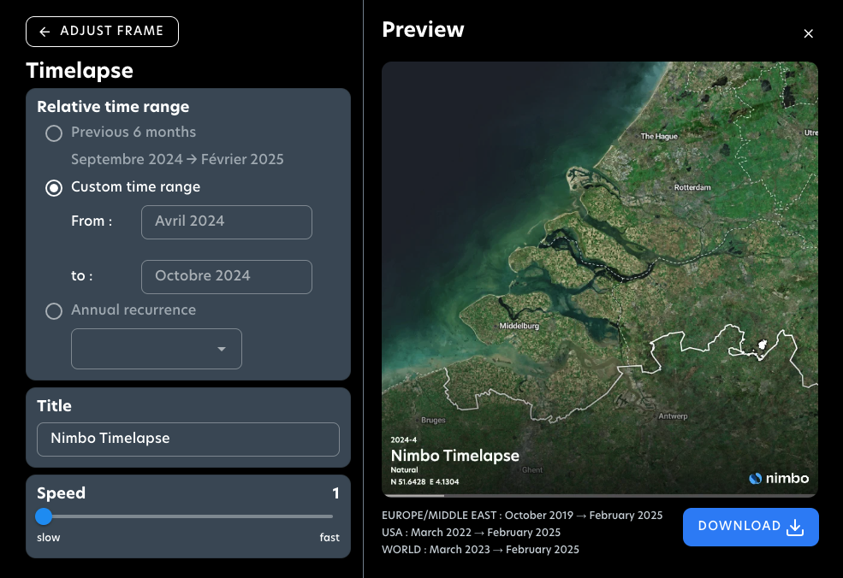Click the USA coverage dates line
This screenshot has width=843, height=578.
pos(471,533)
